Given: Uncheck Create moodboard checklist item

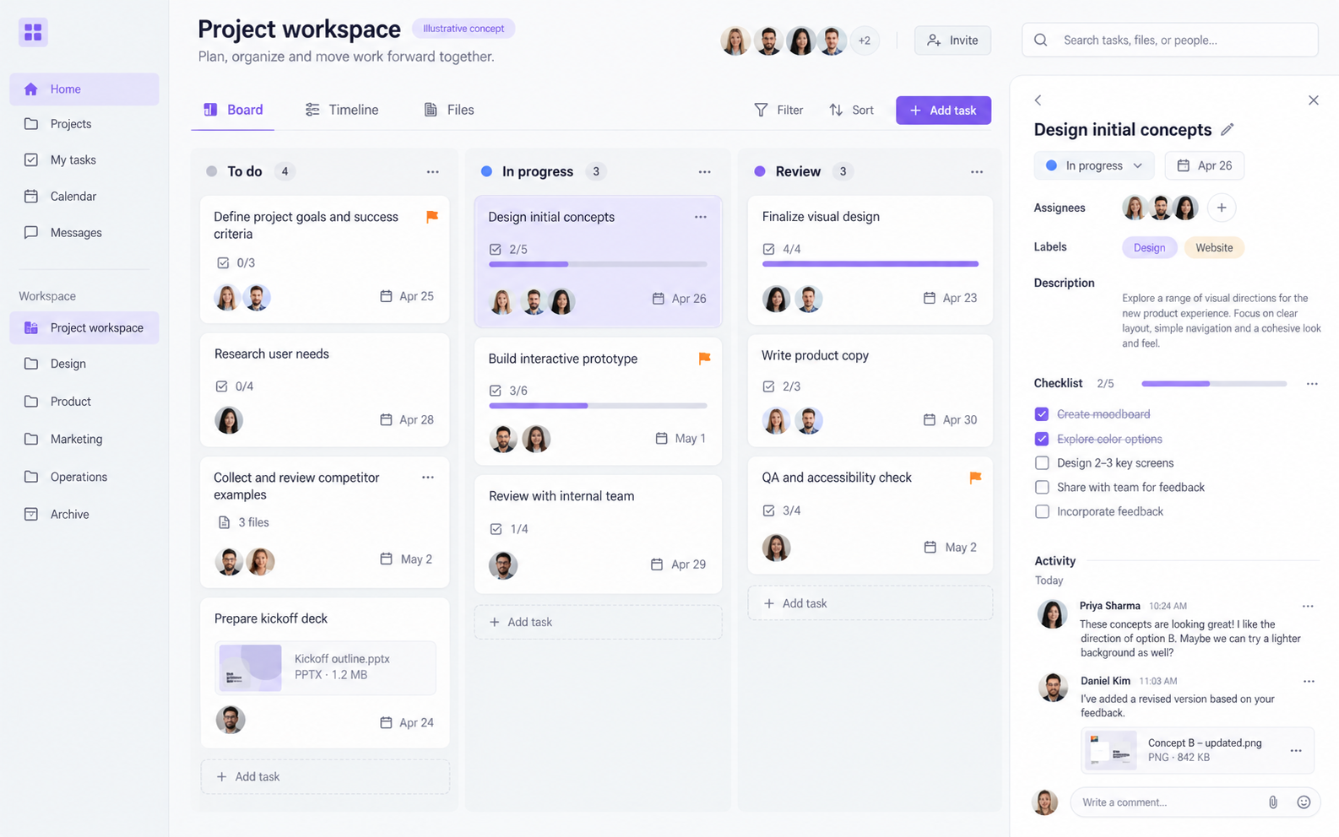Looking at the screenshot, I should (x=1042, y=414).
